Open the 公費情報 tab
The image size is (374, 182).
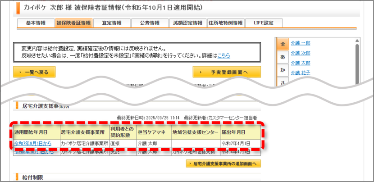150,23
